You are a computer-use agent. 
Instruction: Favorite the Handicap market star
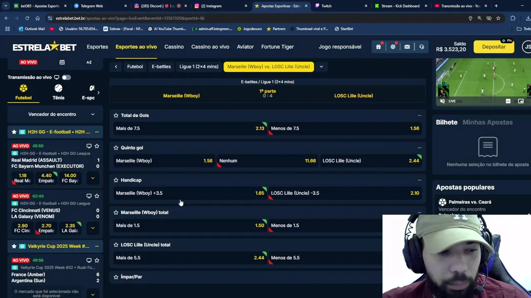point(116,180)
